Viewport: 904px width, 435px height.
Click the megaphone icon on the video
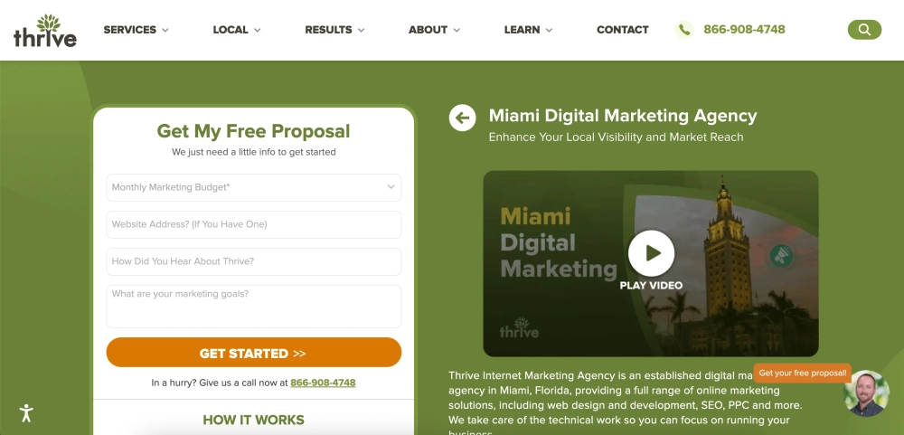pos(781,255)
